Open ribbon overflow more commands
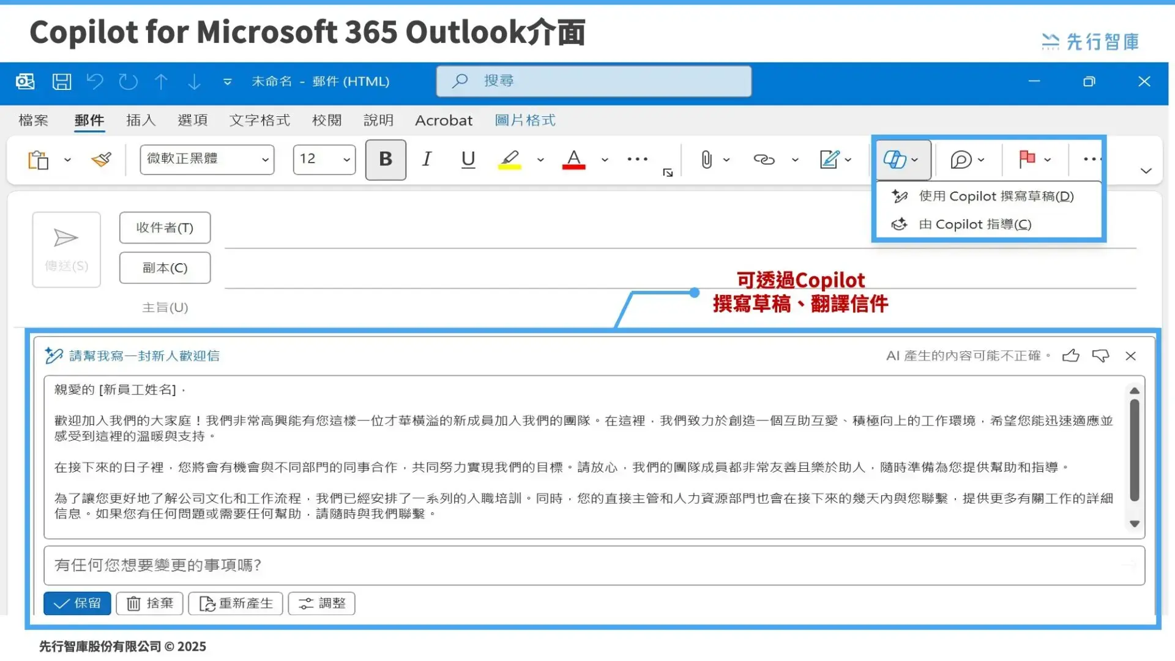This screenshot has height=661, width=1175. pos(1092,159)
